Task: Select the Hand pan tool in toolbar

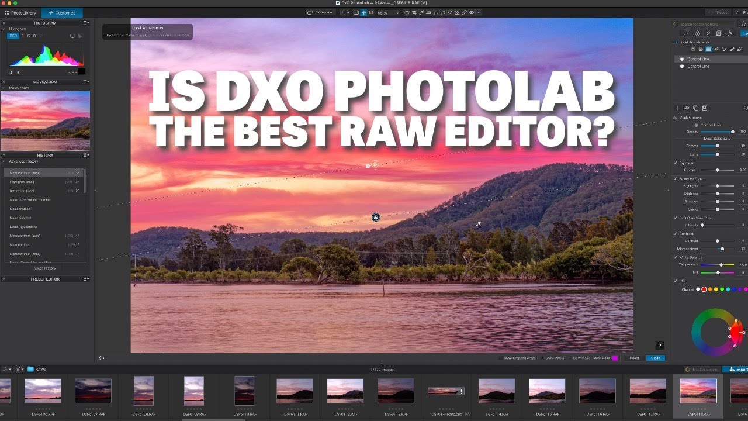Action: coord(407,12)
